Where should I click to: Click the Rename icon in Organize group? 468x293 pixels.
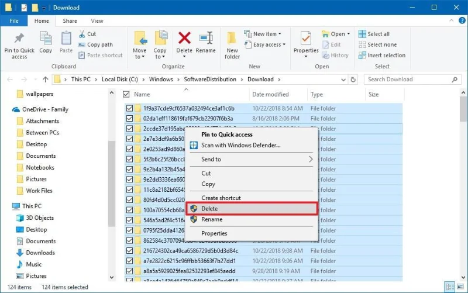(206, 38)
